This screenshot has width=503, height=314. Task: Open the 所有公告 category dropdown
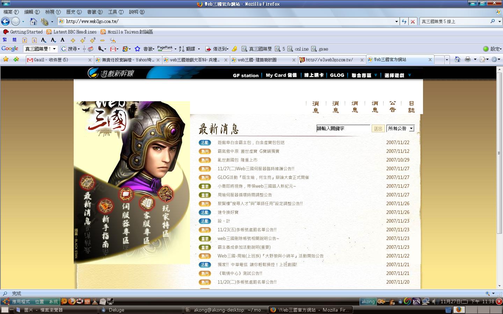click(x=400, y=128)
